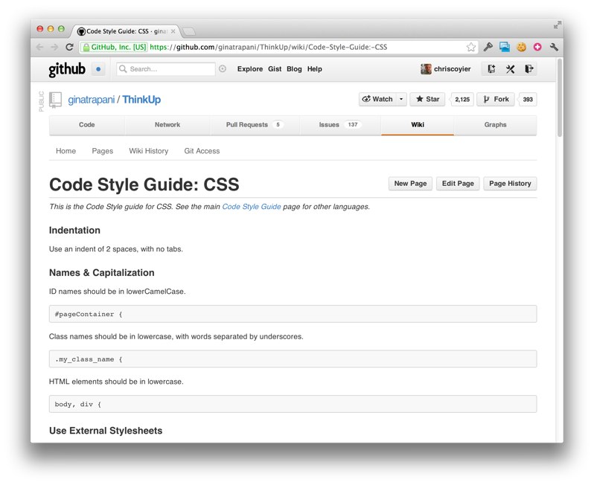
Task: Click Explore in the header
Action: (x=250, y=69)
